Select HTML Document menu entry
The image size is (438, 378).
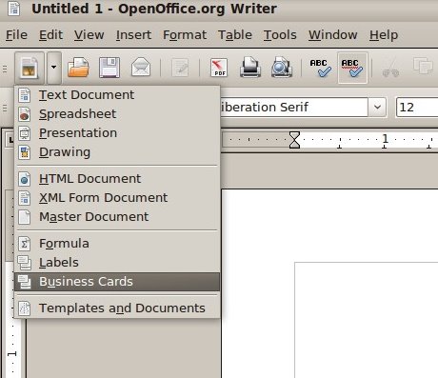117,179
